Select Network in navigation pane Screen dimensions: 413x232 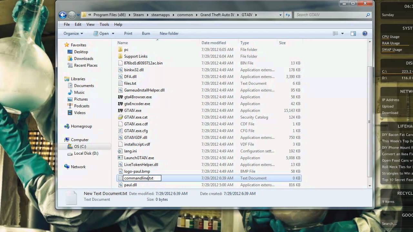[78, 167]
